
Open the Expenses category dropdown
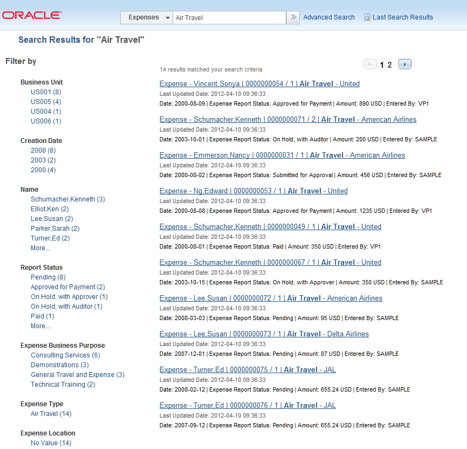147,17
